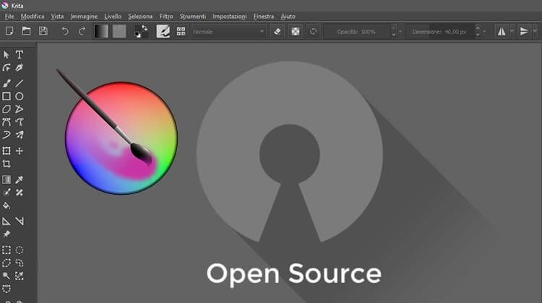Screen dimensions: 542x303
Task: Select the Text tool
Action: pos(20,55)
